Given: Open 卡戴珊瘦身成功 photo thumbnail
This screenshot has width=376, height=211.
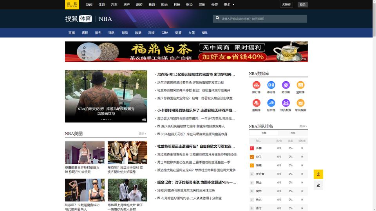Looking at the screenshot, I should tap(85, 190).
